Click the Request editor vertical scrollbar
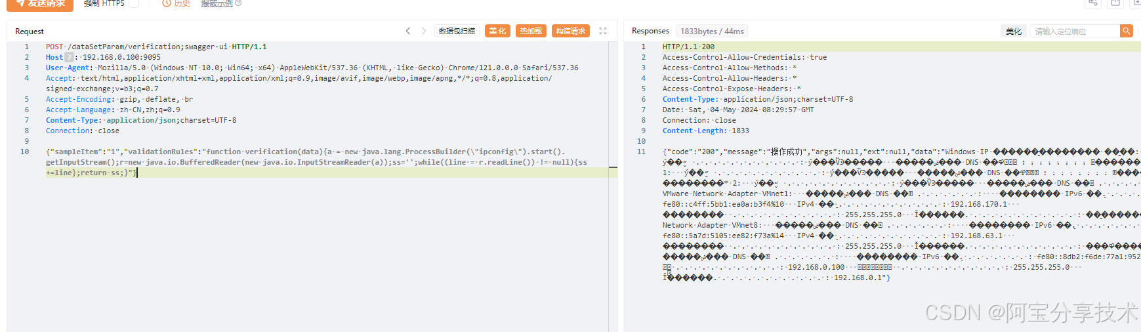The width and height of the screenshot is (1141, 332). point(613,186)
